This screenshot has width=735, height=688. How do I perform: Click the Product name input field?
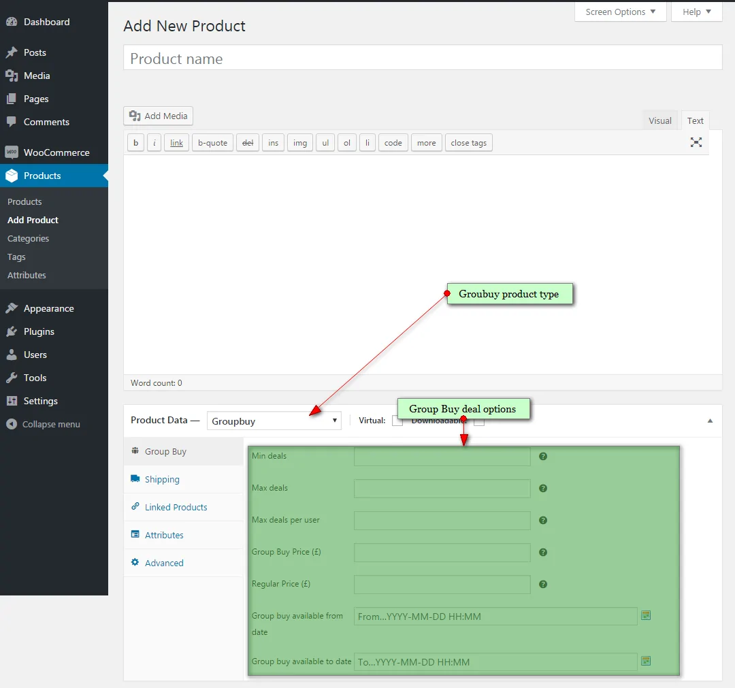click(422, 59)
